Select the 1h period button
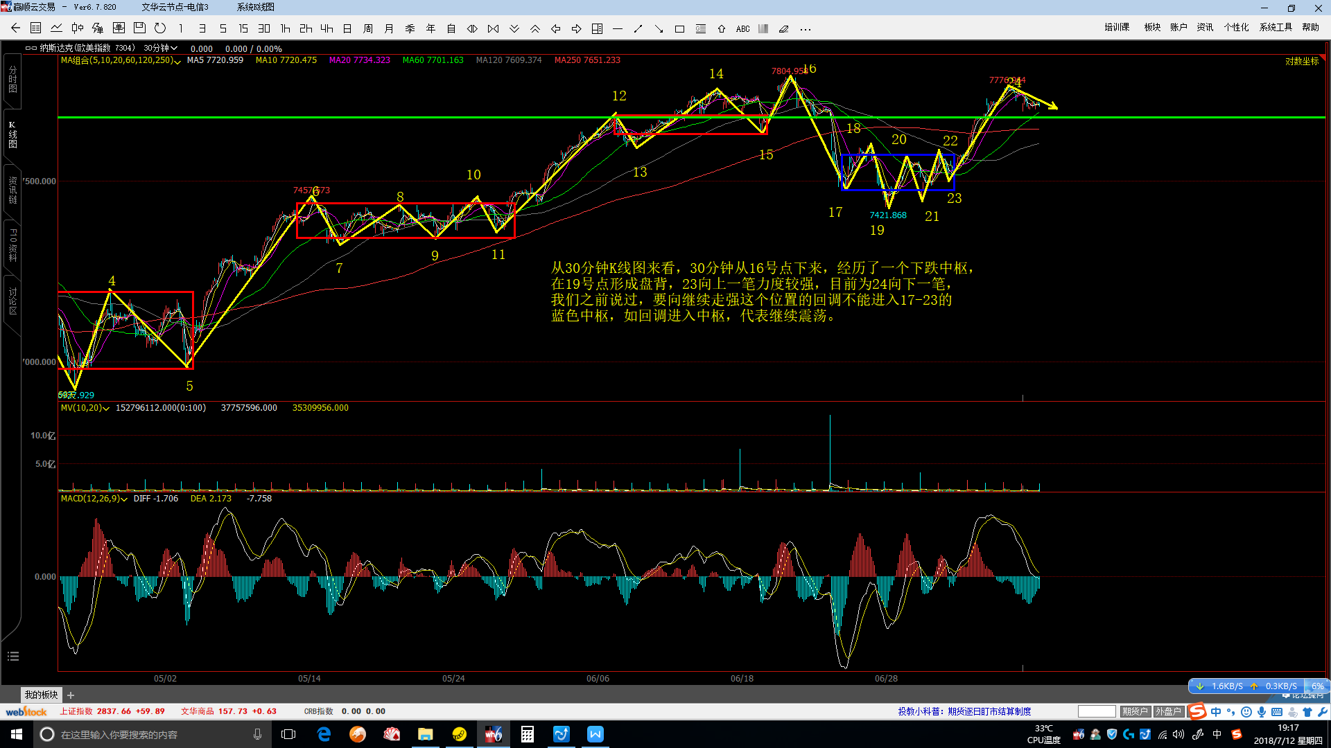Screen dimensions: 1331x748 tap(285, 28)
